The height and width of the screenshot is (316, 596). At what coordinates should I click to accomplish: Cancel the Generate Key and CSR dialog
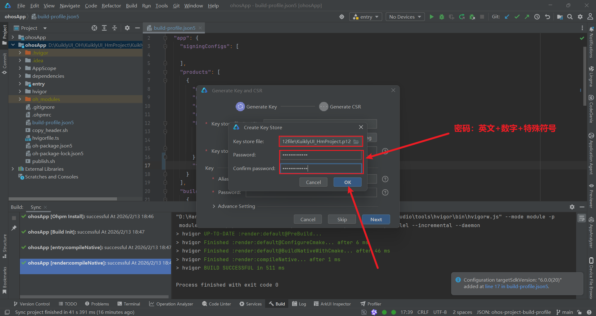pos(308,219)
